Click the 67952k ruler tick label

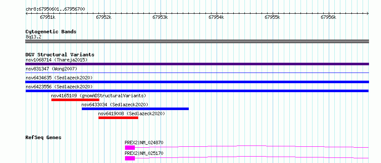pyautogui.click(x=104, y=17)
